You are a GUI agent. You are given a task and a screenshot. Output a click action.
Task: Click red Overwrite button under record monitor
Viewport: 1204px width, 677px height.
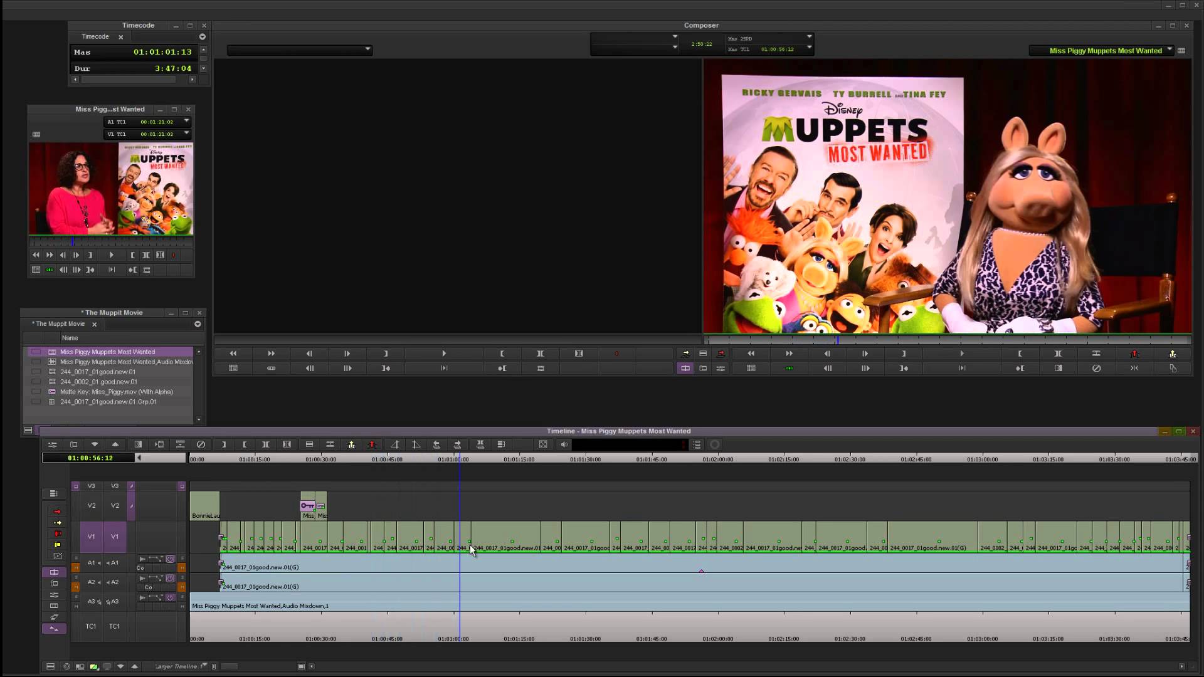point(1134,354)
